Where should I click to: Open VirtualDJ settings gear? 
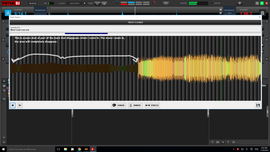(x=240, y=3)
